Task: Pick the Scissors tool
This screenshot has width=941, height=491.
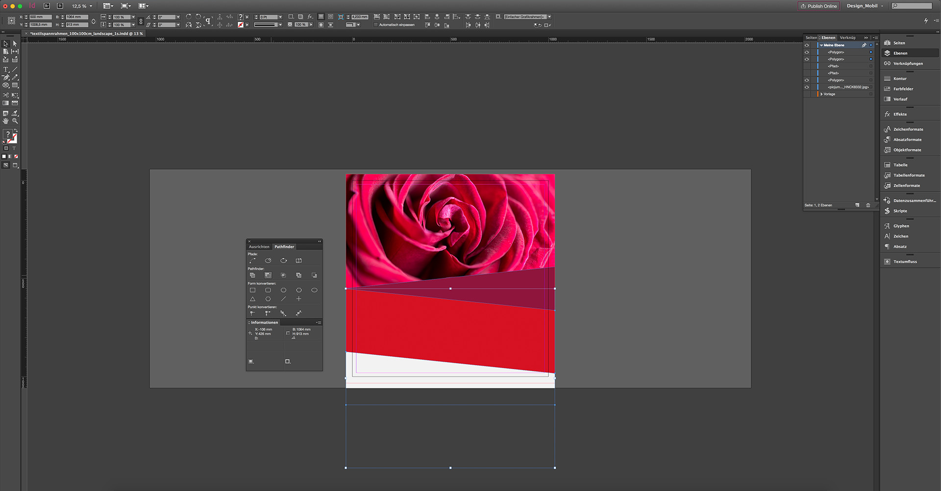Action: click(x=6, y=95)
